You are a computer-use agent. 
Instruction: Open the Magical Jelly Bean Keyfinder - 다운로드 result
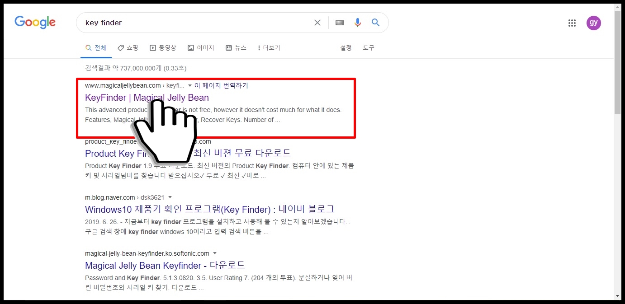[x=165, y=265]
